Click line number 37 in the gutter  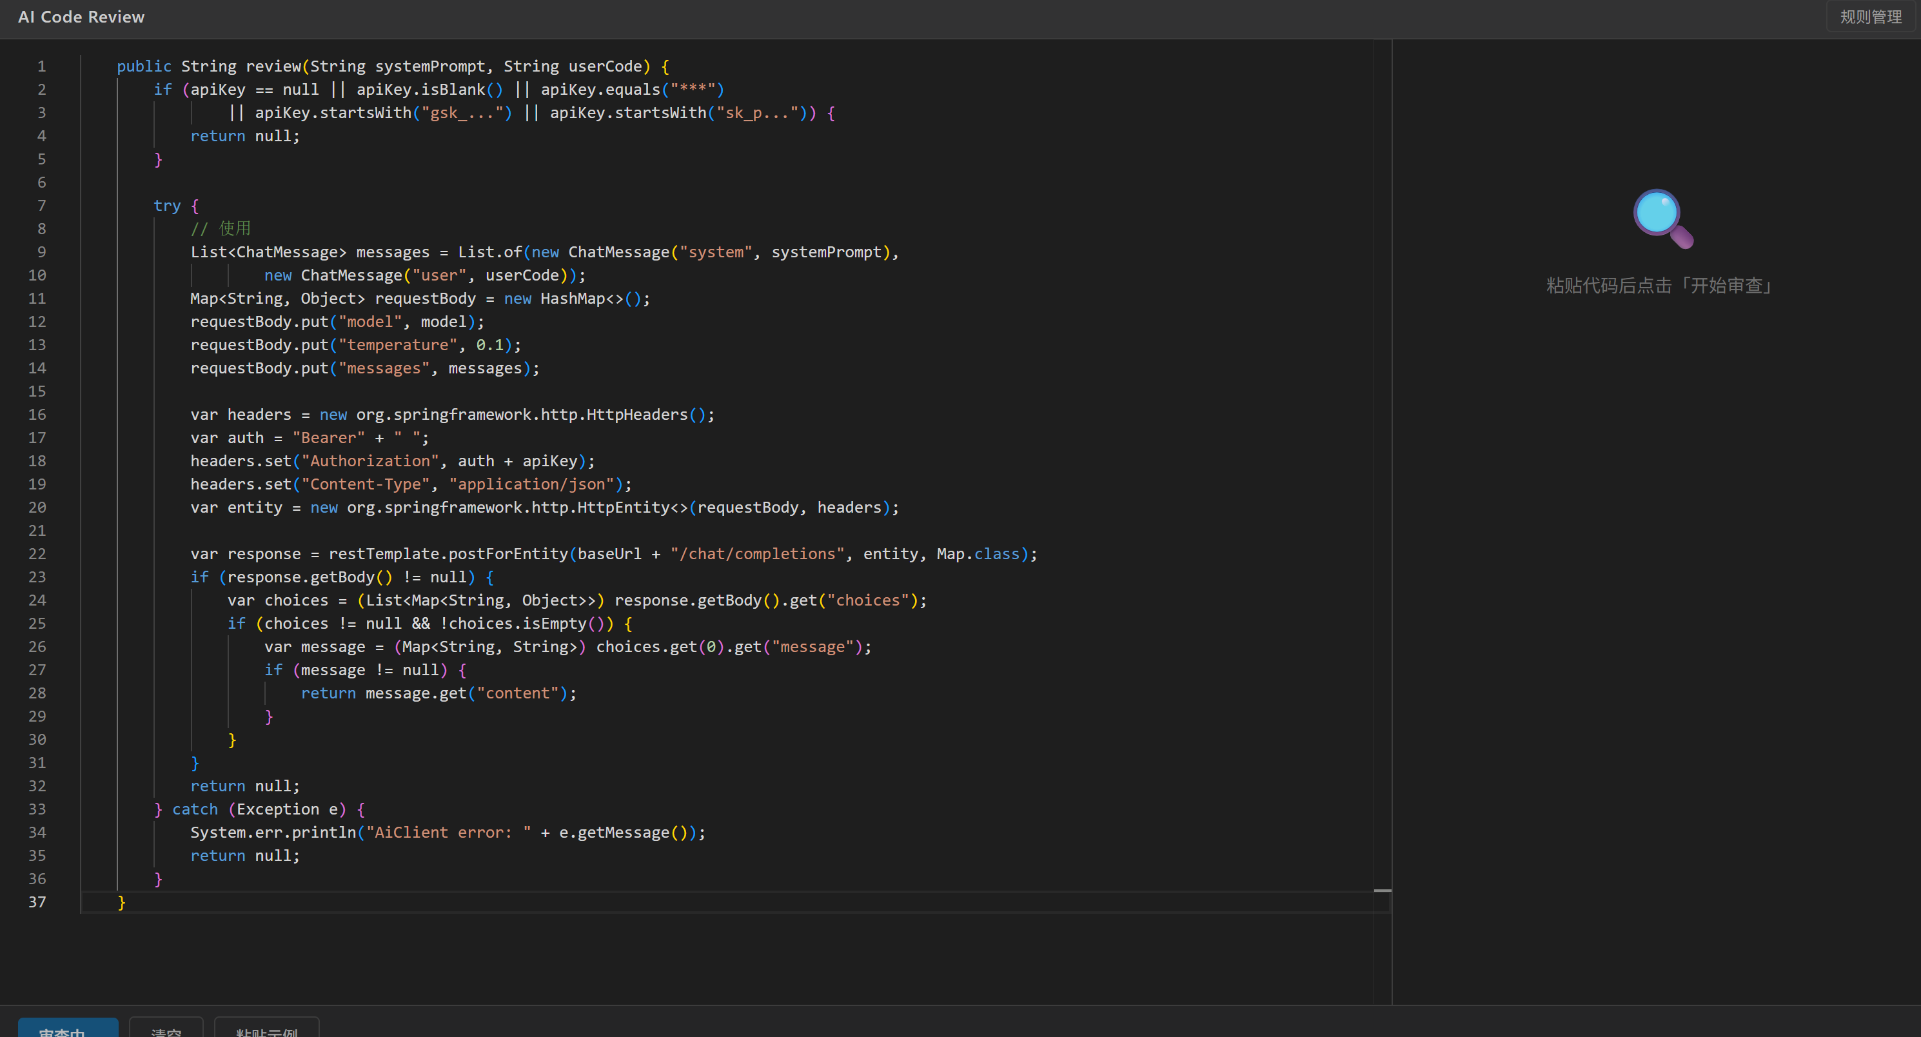coord(37,902)
